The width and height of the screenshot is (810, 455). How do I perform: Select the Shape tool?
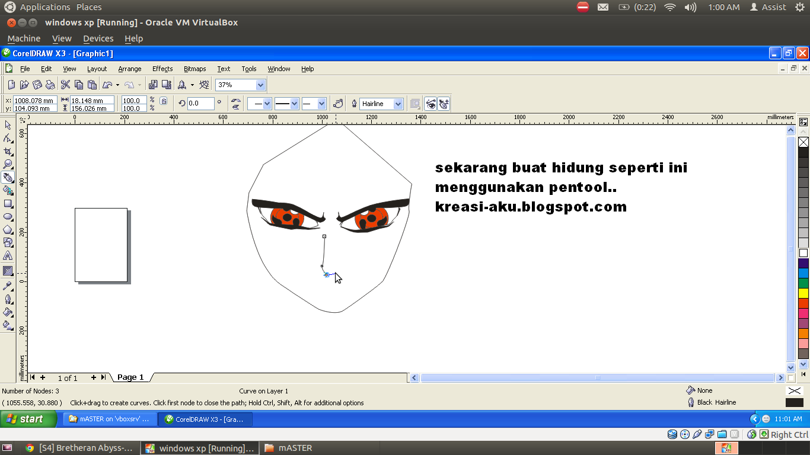[x=8, y=138]
